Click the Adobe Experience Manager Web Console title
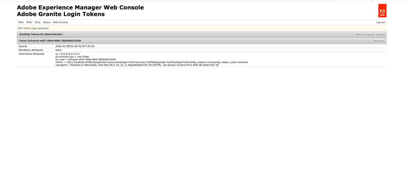Viewport: 407px width, 195px height. [80, 7]
